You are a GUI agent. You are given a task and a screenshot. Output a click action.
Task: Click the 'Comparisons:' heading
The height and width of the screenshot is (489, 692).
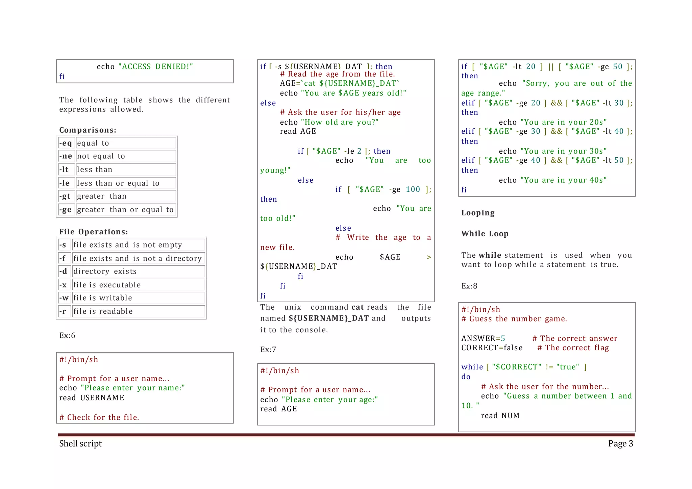tap(88, 130)
